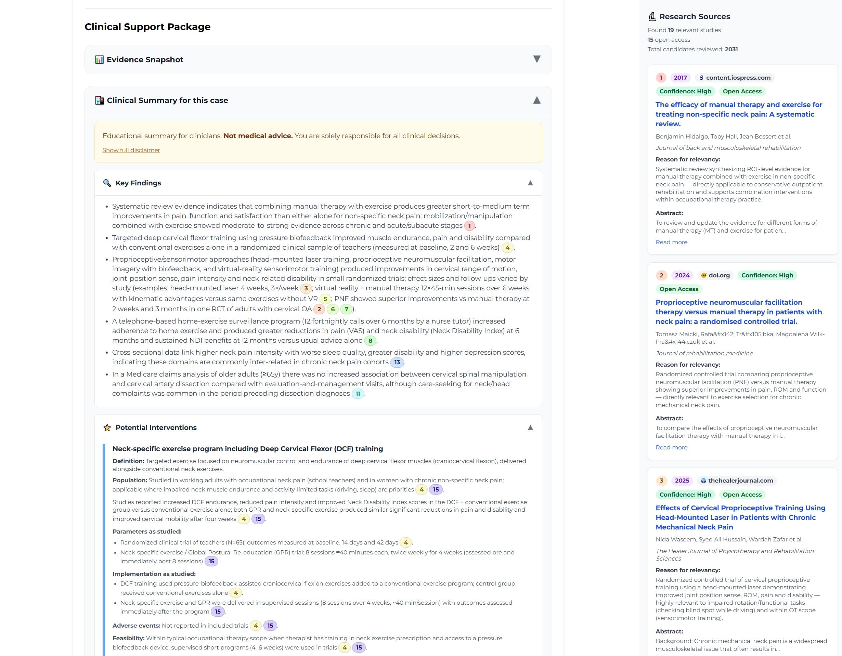Click citation badge 11 in Key Findings
The image size is (842, 656).
point(358,394)
